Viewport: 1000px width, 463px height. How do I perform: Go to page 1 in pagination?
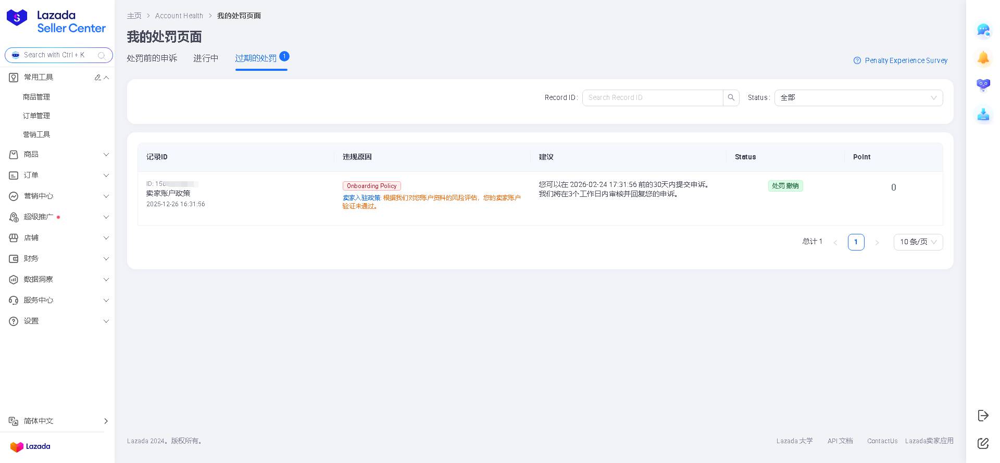coord(856,242)
